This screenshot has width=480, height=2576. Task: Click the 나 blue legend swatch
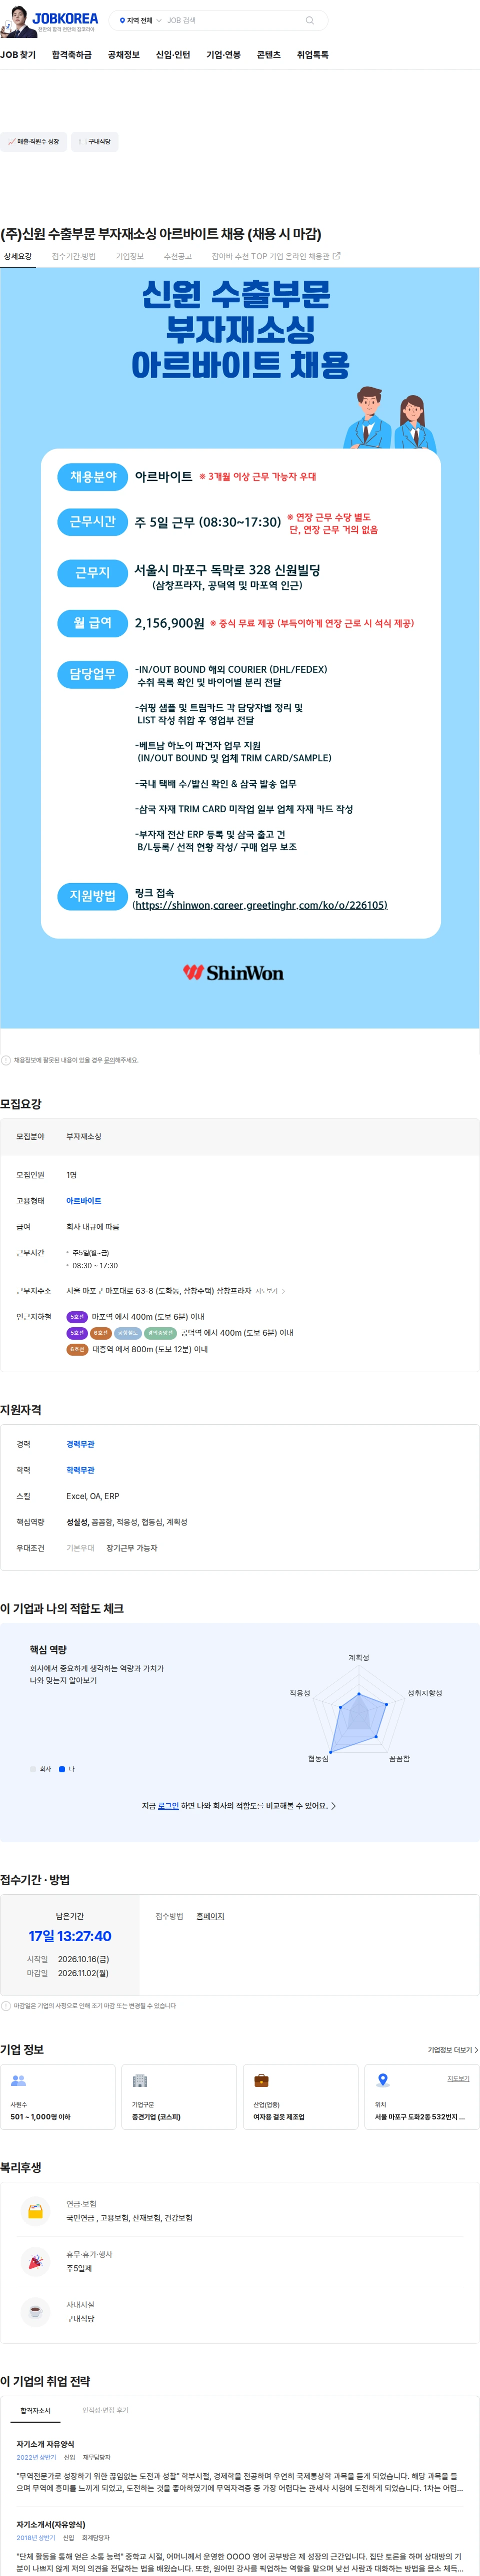point(62,1769)
